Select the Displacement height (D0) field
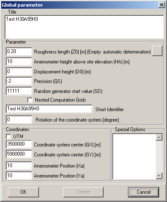The width and height of the screenshot is (167, 202). (19, 71)
